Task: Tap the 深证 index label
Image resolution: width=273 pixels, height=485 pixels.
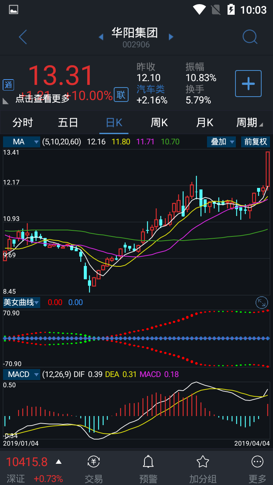Action: 16,479
